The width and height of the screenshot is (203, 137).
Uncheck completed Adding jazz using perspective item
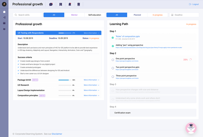coord(113,46)
